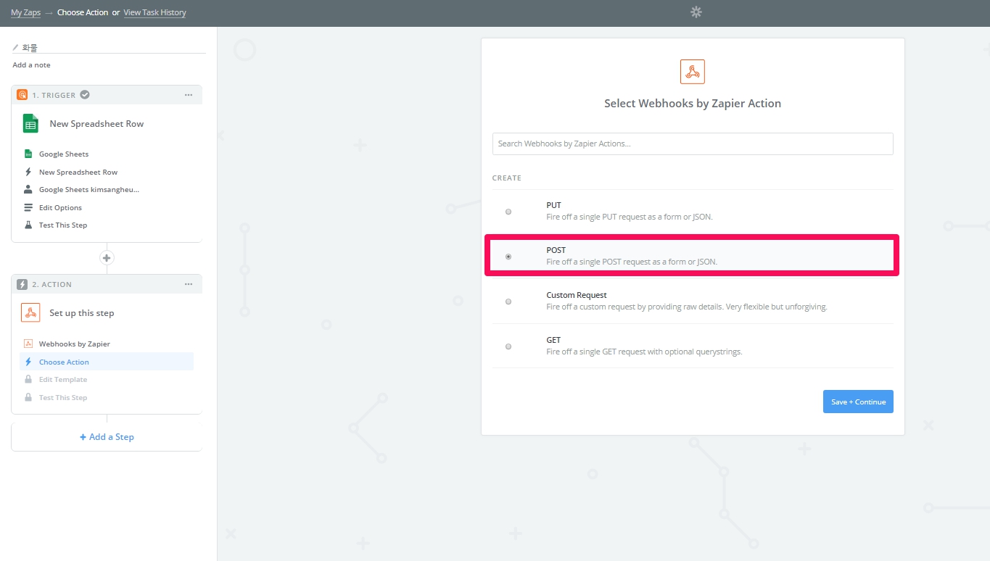Click the pencil icon next to Zap name
The image size is (990, 561).
(16, 48)
